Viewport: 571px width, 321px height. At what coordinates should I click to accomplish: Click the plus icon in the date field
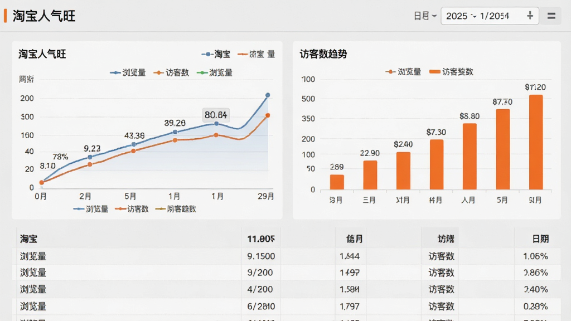[530, 16]
